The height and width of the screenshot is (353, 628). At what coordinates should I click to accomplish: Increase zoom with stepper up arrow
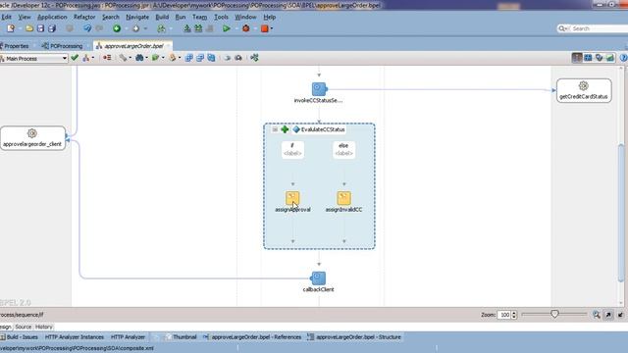click(514, 313)
